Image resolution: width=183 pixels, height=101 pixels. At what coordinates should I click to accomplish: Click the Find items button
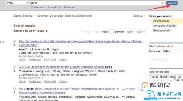(159, 59)
